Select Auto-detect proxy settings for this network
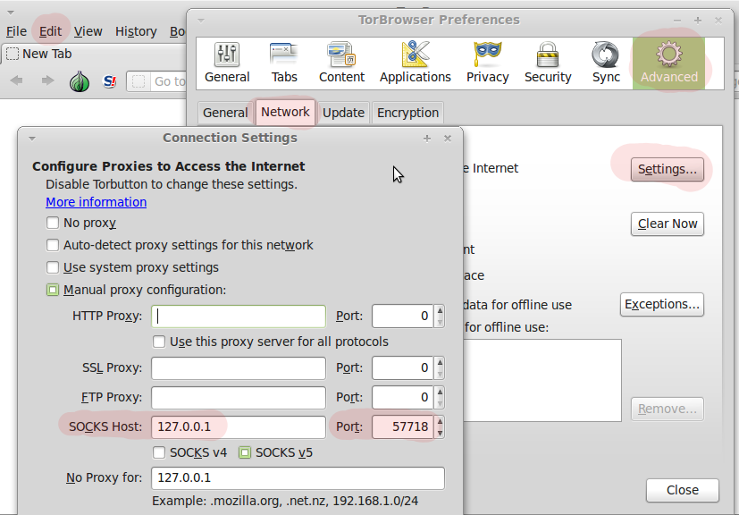This screenshot has height=515, width=739. [53, 245]
